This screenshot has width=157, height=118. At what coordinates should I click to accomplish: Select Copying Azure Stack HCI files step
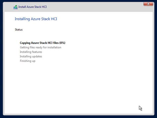tap(43, 43)
